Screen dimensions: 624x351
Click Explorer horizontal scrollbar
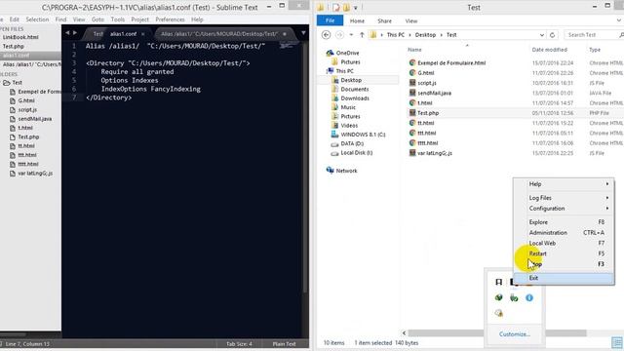pyautogui.click(x=497, y=332)
